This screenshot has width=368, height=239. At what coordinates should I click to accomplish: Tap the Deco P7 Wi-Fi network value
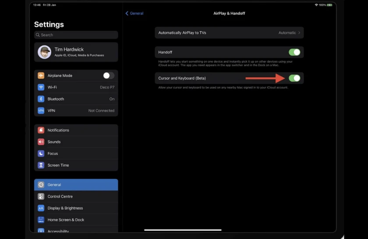coord(107,87)
